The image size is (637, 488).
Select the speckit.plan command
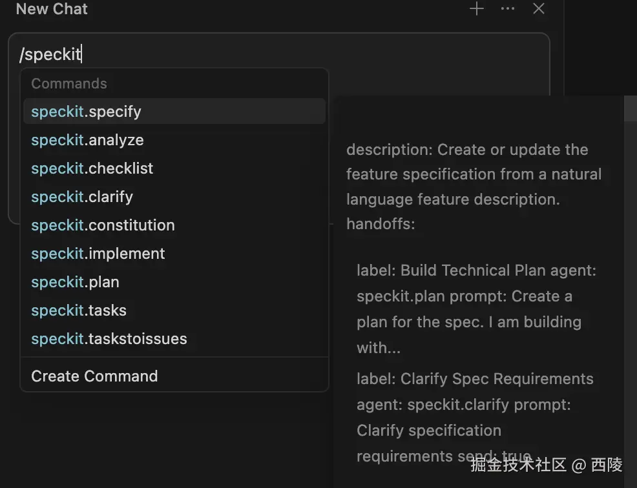pos(76,282)
